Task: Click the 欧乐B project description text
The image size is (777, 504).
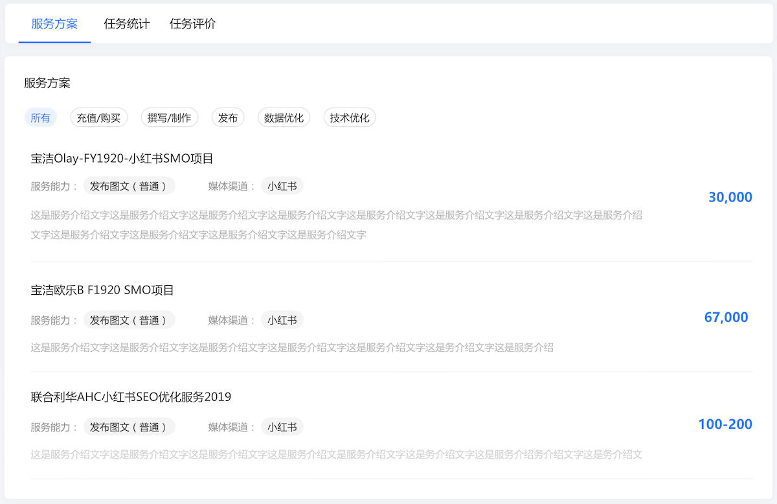Action: pyautogui.click(x=292, y=347)
